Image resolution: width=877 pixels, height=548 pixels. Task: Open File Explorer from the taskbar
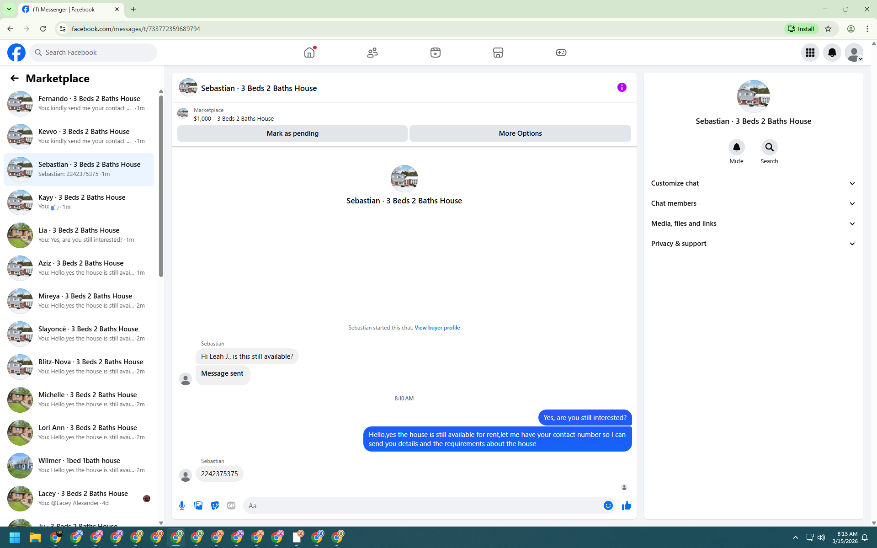point(35,537)
